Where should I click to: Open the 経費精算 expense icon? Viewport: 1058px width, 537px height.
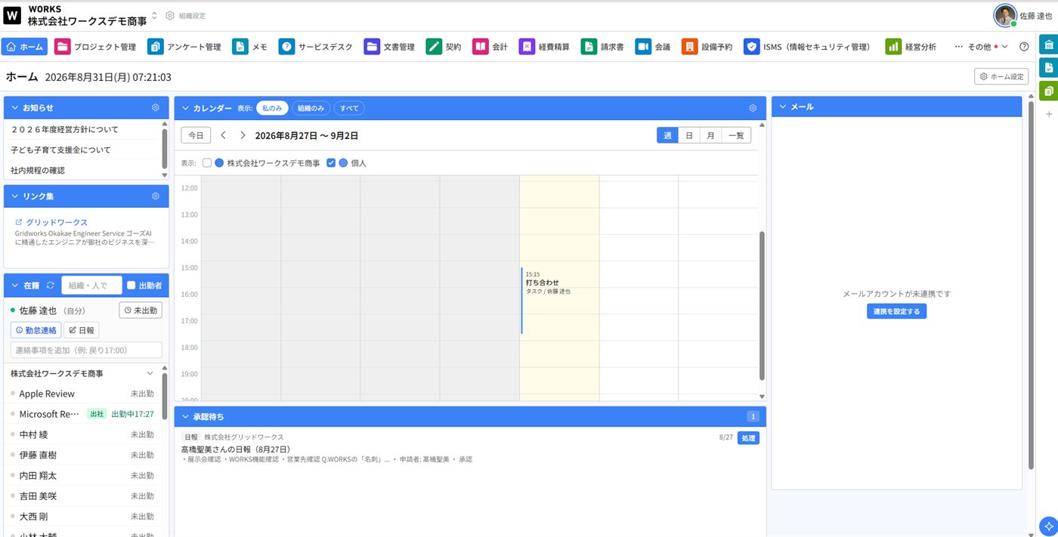coord(527,47)
